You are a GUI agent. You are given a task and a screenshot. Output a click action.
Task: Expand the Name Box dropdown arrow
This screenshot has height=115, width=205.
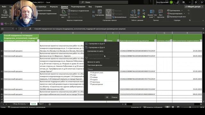coord(13,29)
